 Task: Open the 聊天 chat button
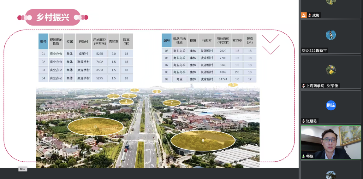(23, 169)
